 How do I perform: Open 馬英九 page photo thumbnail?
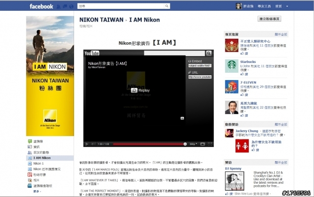pos(232,107)
